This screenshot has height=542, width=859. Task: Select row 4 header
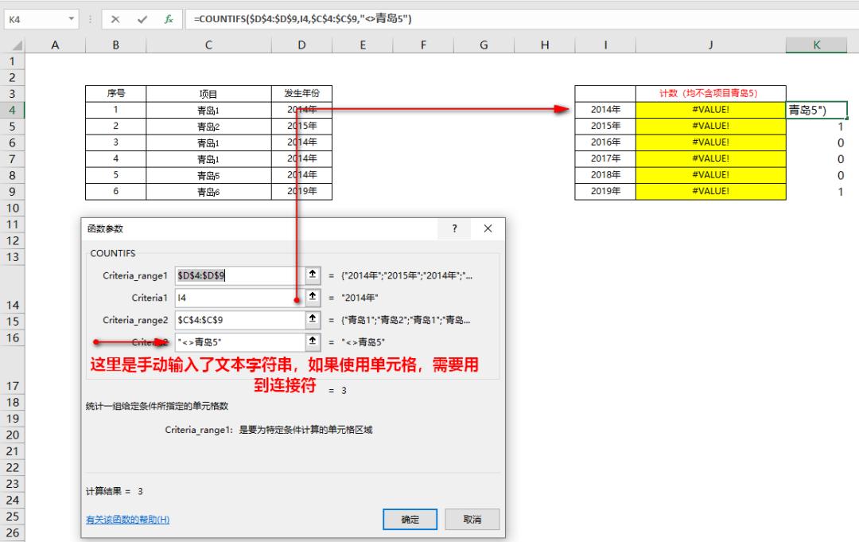click(x=14, y=109)
